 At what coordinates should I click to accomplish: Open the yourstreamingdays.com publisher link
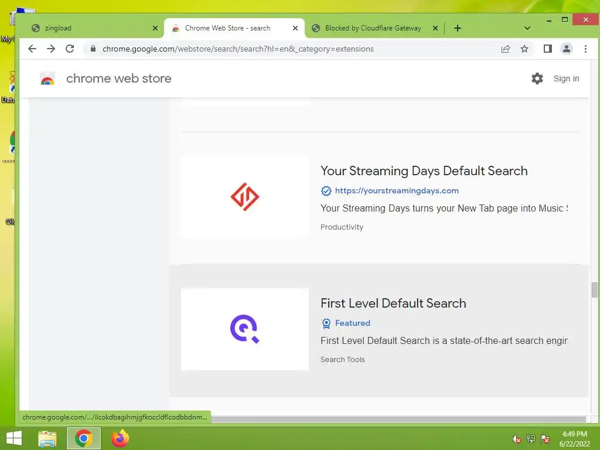coord(397,190)
